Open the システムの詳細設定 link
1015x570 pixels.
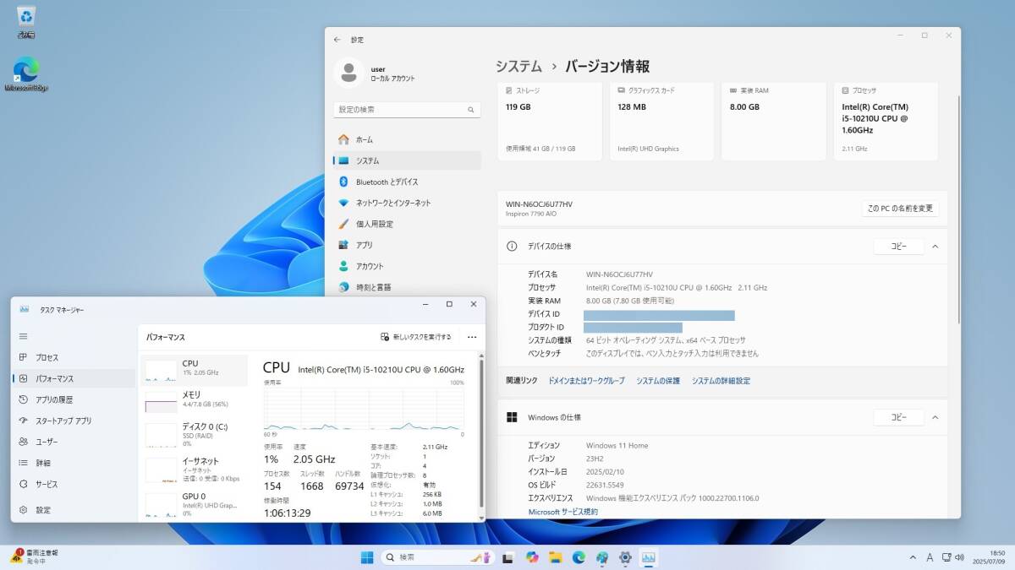tap(721, 381)
